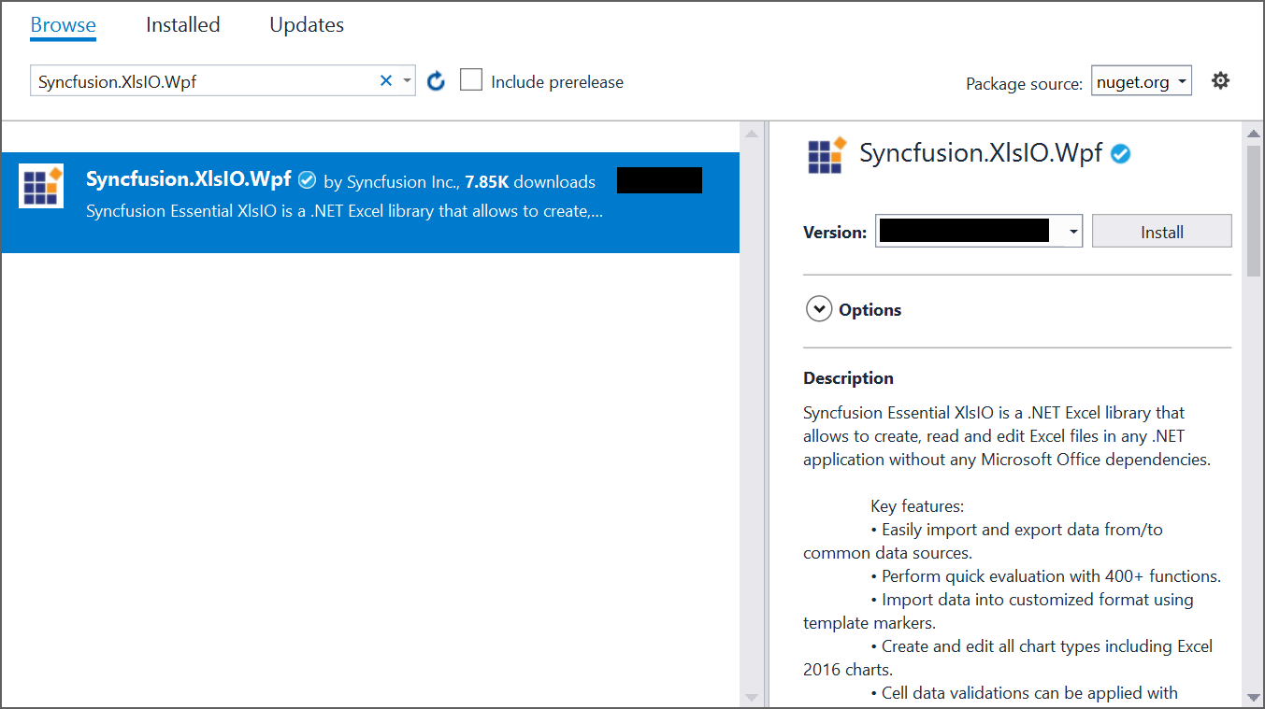This screenshot has width=1265, height=709.
Task: Click the Syncfusion logo in the details pane
Action: pos(827,155)
